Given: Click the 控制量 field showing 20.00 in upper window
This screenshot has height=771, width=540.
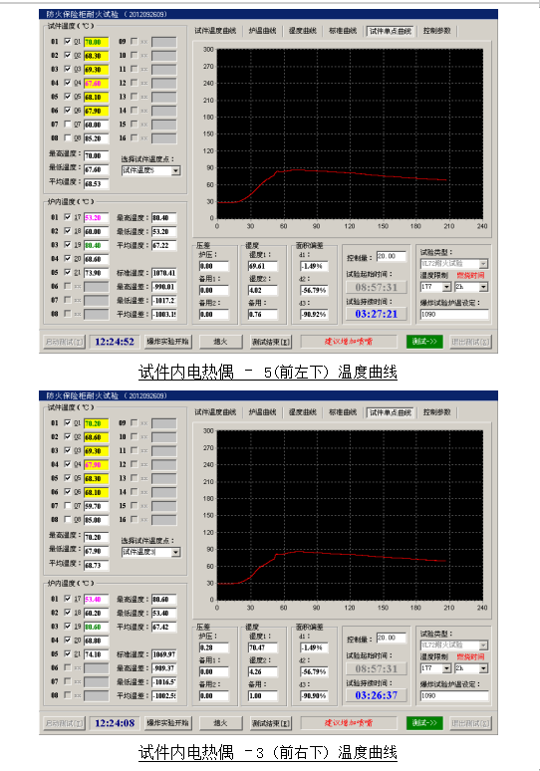Looking at the screenshot, I should [x=392, y=256].
